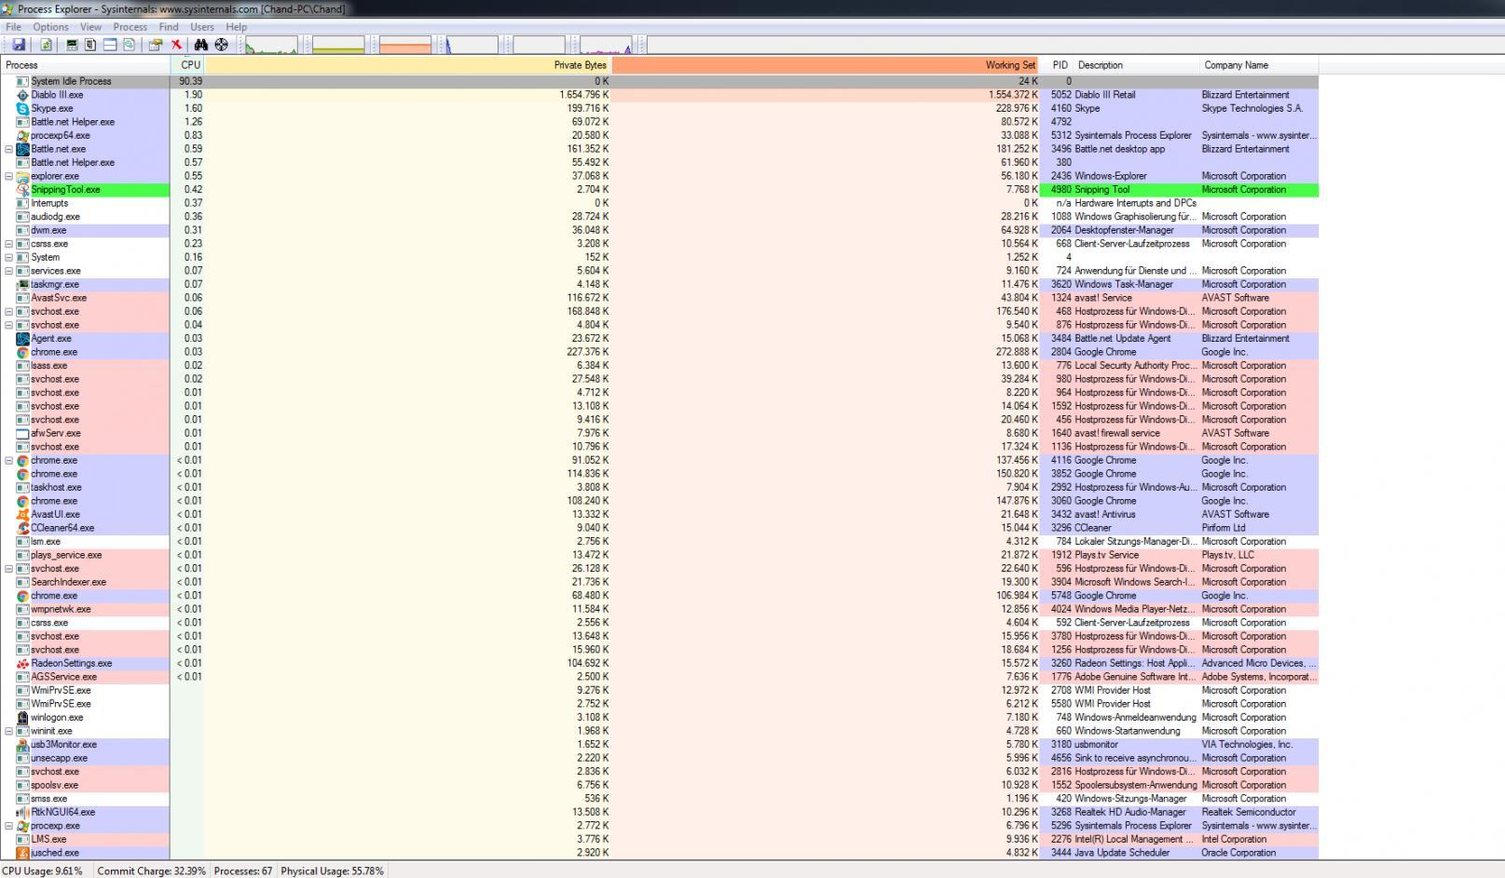Toggle the Show Process Tree toolbar icon

tap(90, 45)
